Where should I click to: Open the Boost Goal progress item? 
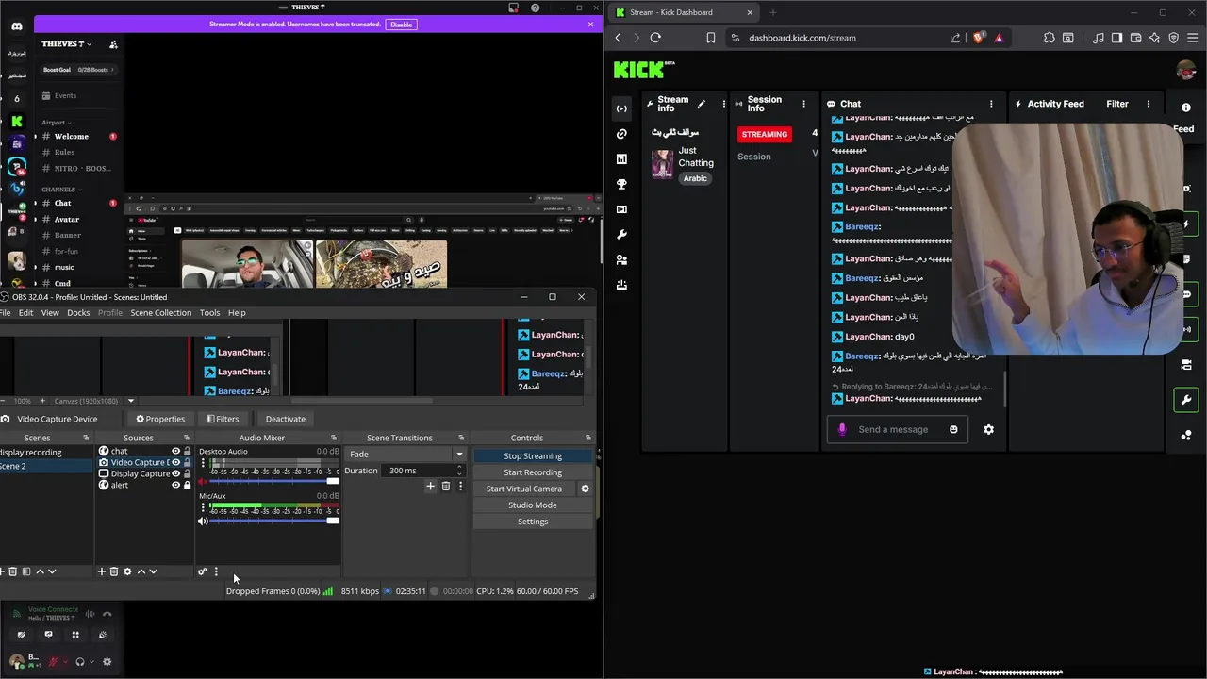79,70
